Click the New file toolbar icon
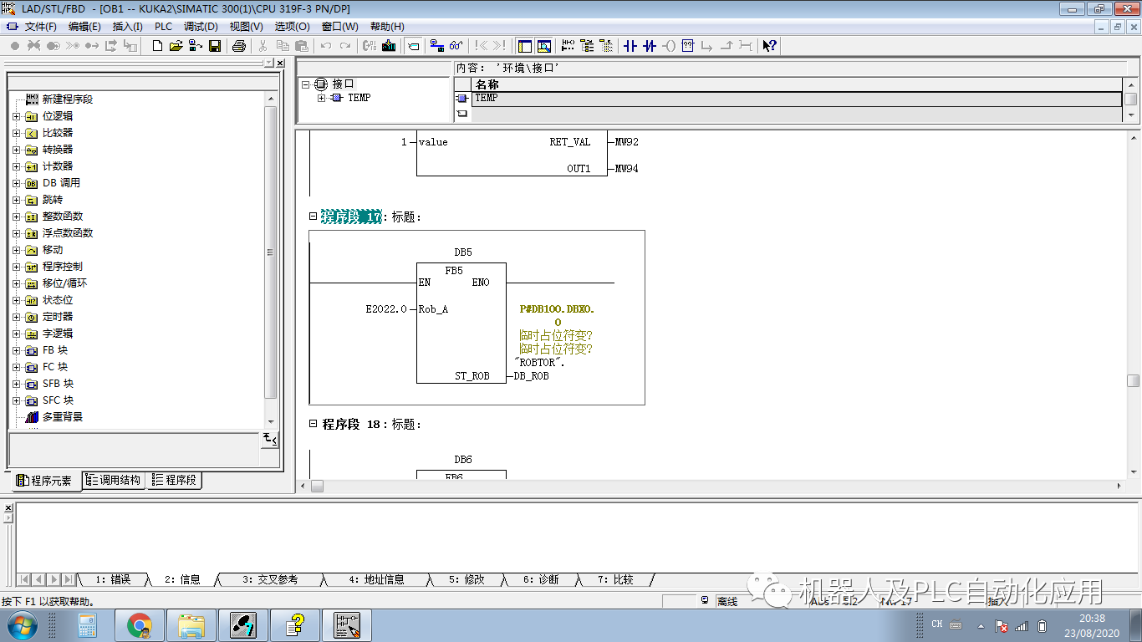The height and width of the screenshot is (642, 1142). [x=157, y=46]
